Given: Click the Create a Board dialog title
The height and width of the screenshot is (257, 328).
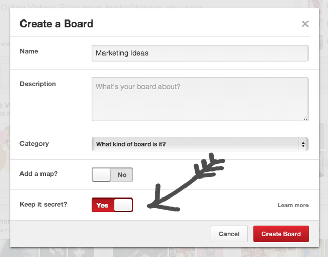Looking at the screenshot, I should tap(56, 24).
